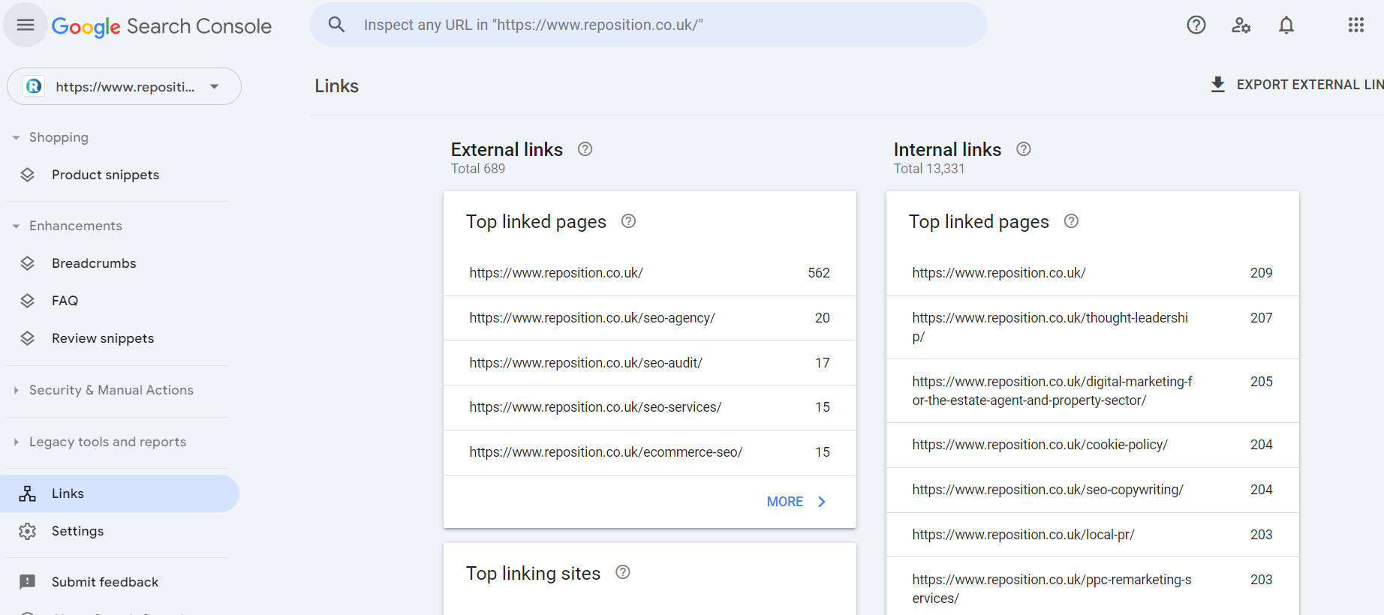Image resolution: width=1384 pixels, height=615 pixels.
Task: Click help icon beside internal Top linked pages
Action: click(1072, 221)
